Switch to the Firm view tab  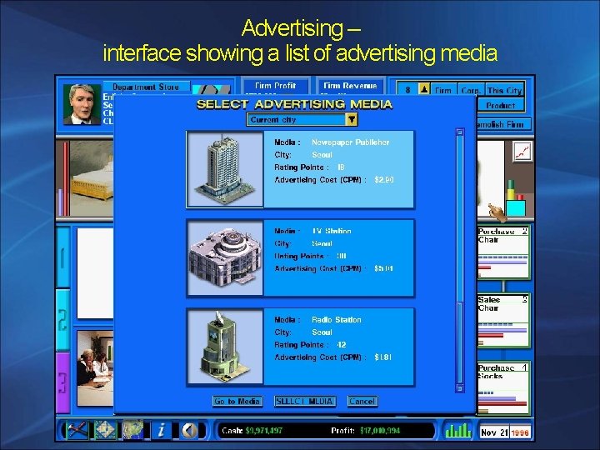[443, 90]
